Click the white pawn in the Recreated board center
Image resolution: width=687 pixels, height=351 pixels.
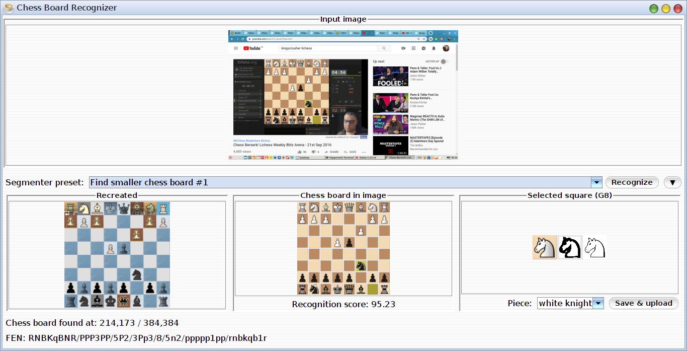[111, 248]
